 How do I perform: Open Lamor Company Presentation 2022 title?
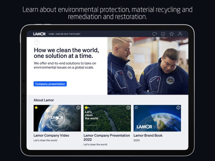(107, 137)
